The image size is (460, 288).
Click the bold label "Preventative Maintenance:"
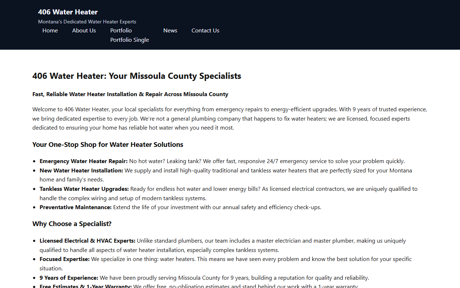tap(75, 207)
